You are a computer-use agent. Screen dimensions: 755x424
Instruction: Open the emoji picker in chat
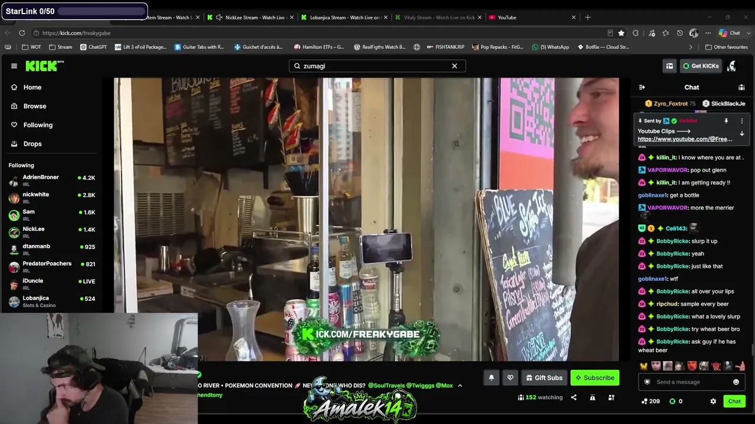736,382
